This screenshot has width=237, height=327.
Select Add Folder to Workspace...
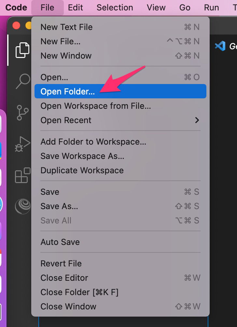(120, 142)
